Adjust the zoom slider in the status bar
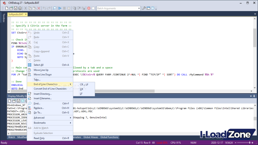 click(x=249, y=142)
